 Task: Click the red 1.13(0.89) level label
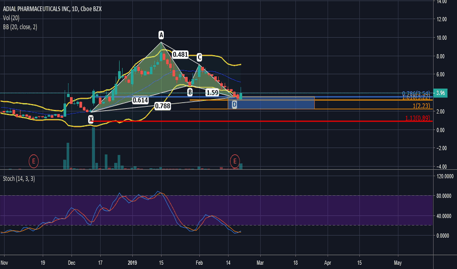click(x=418, y=118)
